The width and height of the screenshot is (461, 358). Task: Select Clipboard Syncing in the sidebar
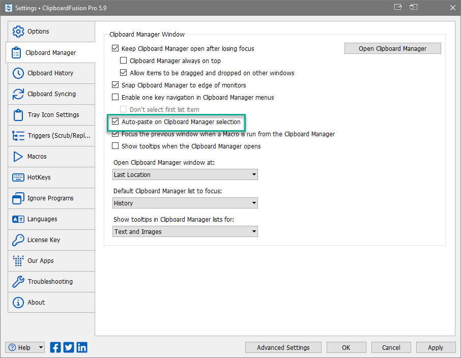[x=49, y=94]
